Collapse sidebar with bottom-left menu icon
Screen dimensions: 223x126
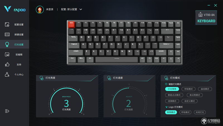tap(7, 111)
